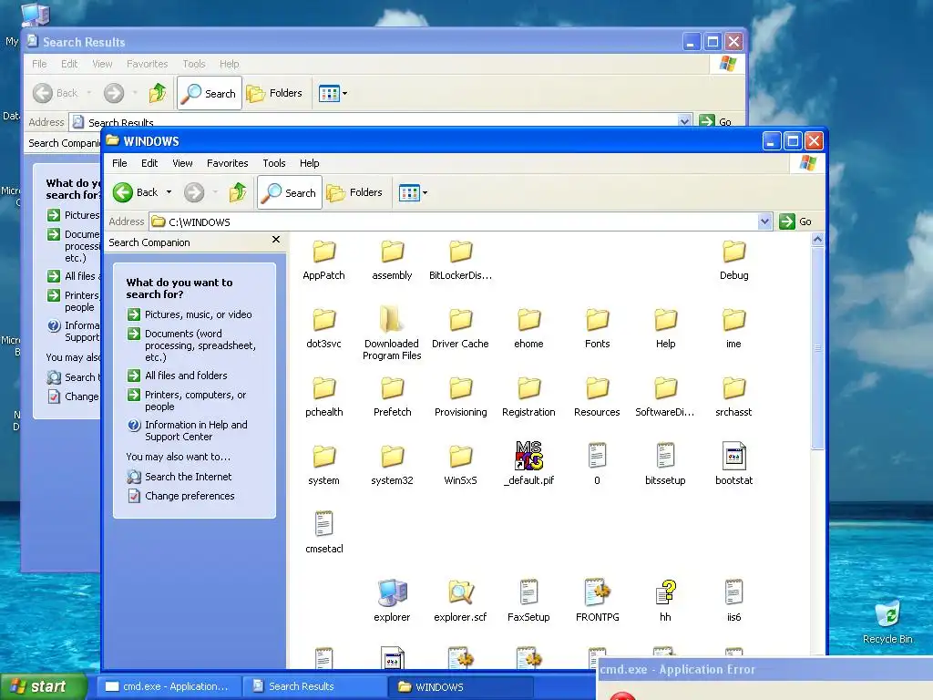Open the Start menu

click(44, 686)
